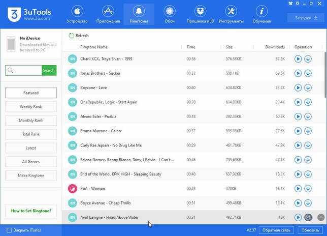Download Boyce Avenue - Cheap Thrills ringtone
327x236 pixels.
[308, 203]
